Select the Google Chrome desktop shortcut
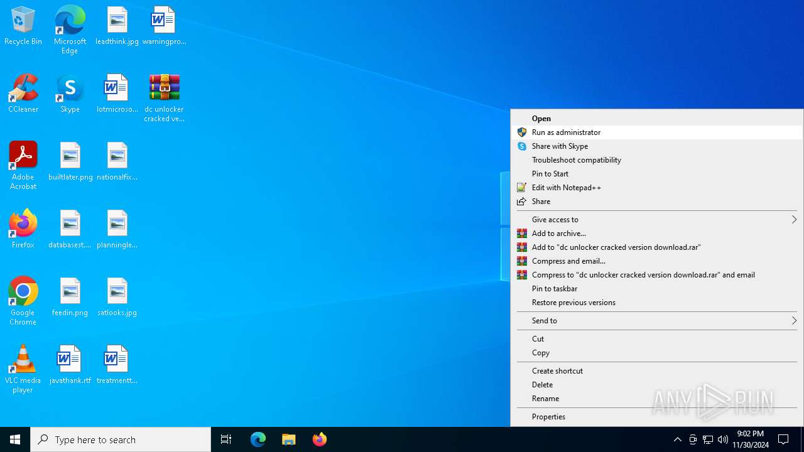This screenshot has height=452, width=804. (23, 302)
